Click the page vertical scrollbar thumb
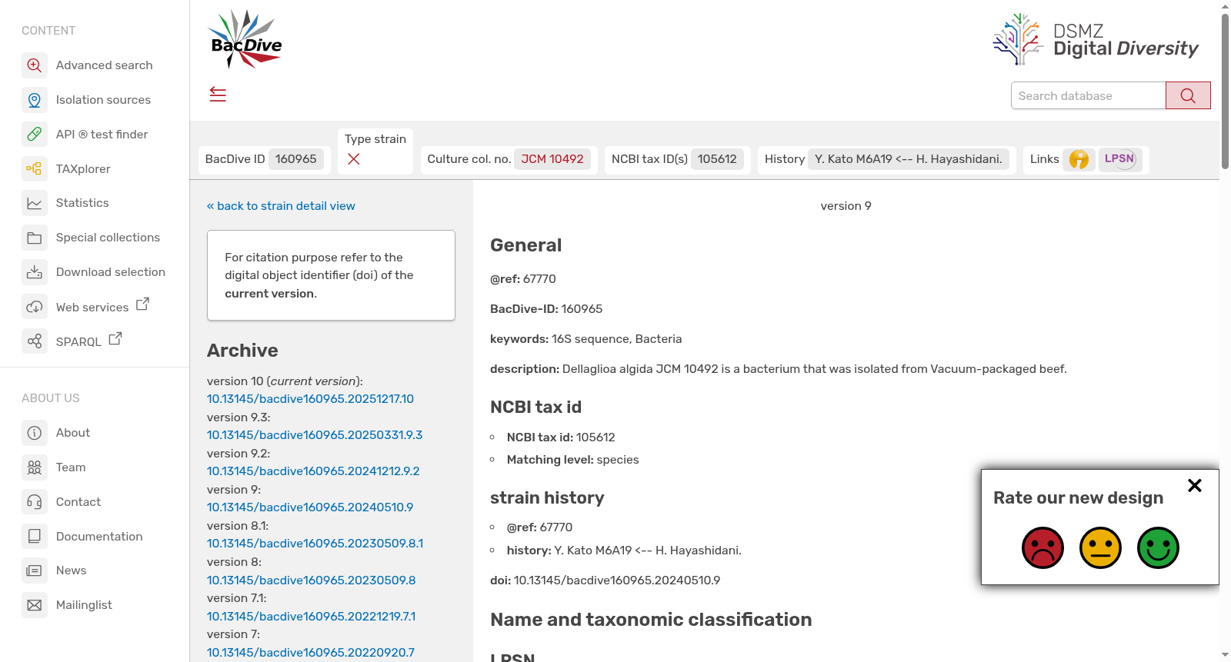This screenshot has width=1231, height=662. tap(1225, 91)
